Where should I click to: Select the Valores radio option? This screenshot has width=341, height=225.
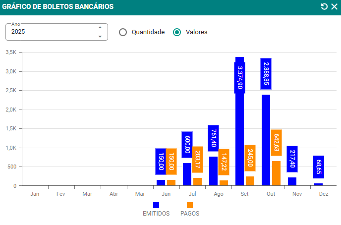(177, 32)
